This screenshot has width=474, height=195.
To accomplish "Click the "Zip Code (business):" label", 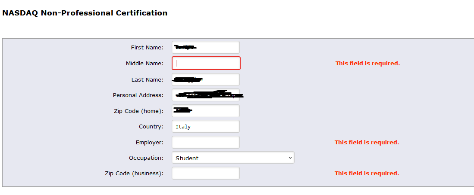I will (134, 173).
